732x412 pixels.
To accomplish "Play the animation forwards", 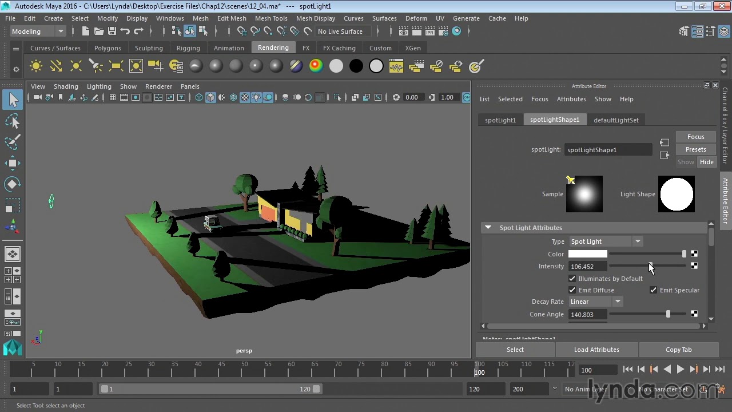I will pyautogui.click(x=681, y=370).
